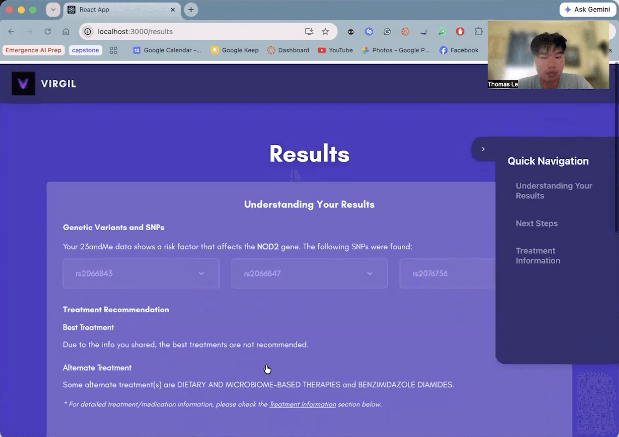Viewport: 619px width, 437px height.
Task: Open the Facebook bookmark
Action: (459, 50)
